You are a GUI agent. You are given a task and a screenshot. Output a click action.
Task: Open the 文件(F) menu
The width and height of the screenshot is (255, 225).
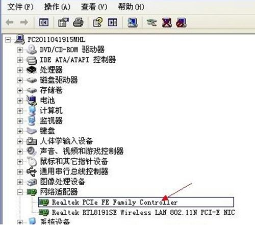[x=20, y=7]
